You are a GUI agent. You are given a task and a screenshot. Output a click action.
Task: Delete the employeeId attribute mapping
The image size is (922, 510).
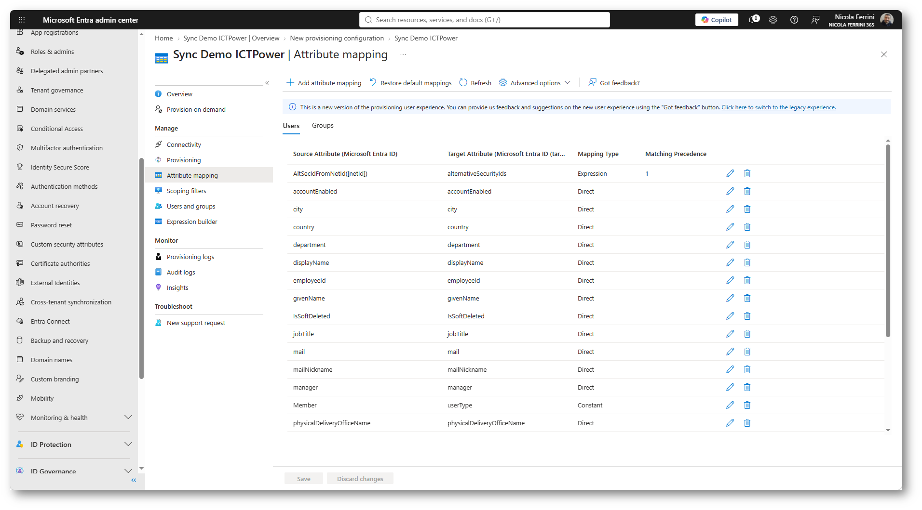(747, 280)
